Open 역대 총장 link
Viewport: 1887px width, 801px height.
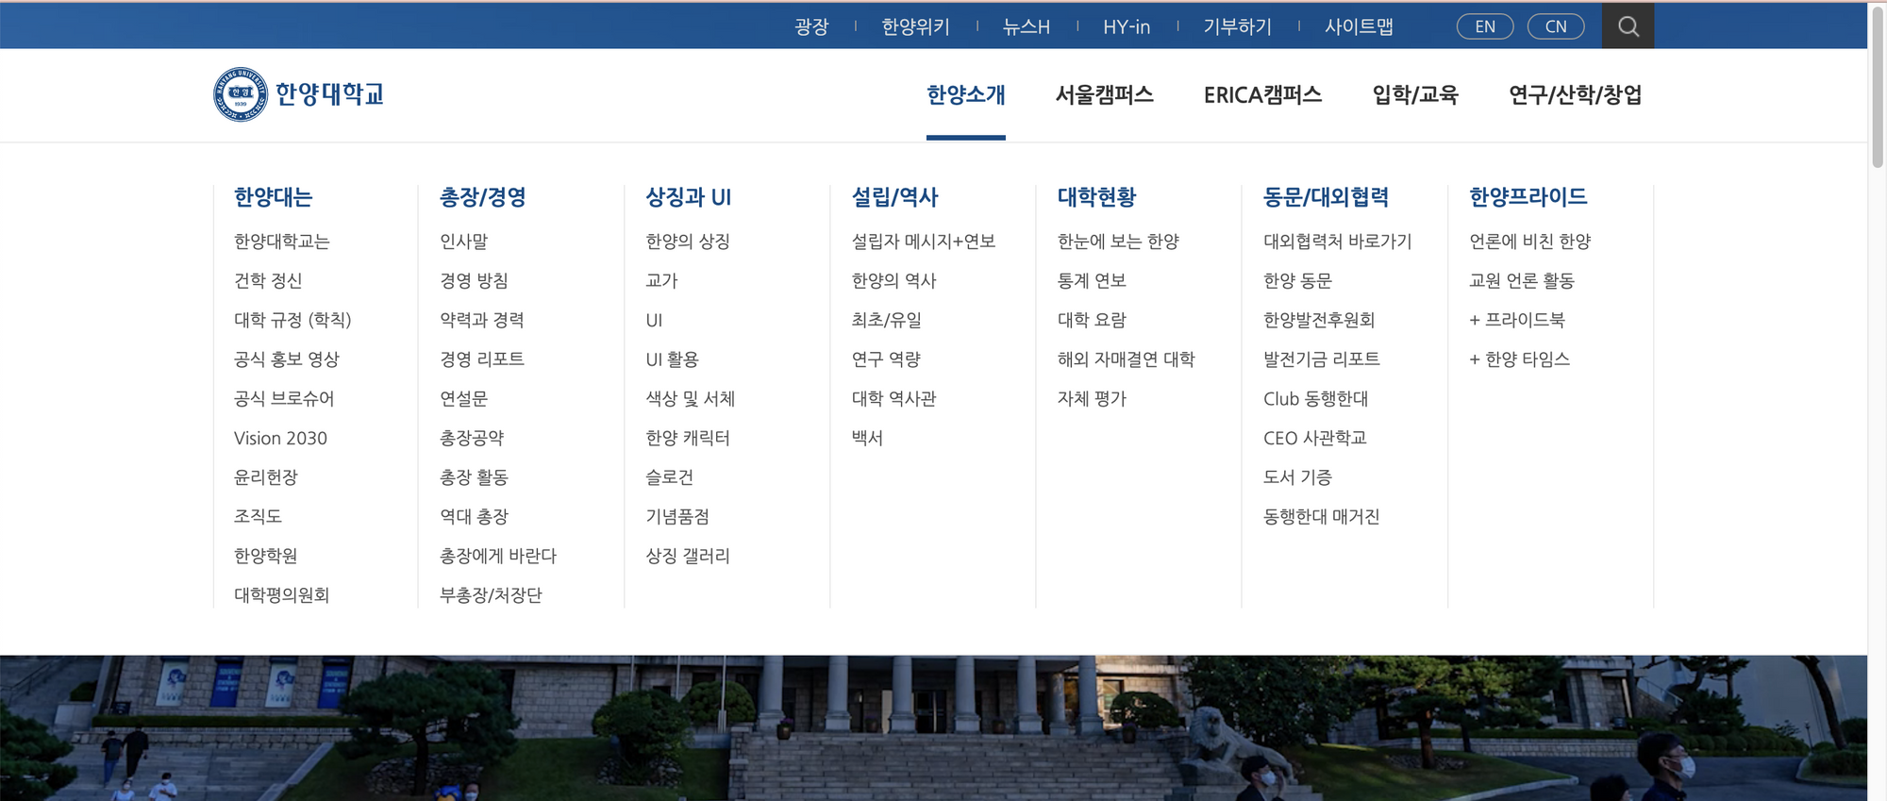[474, 517]
